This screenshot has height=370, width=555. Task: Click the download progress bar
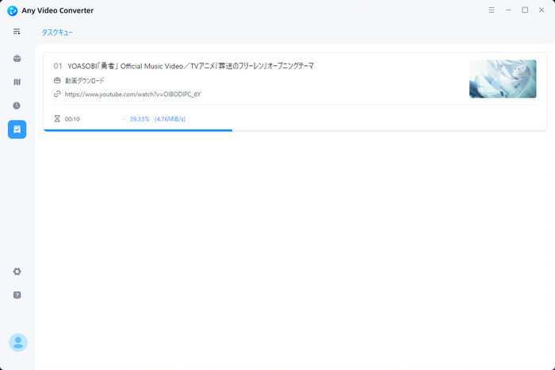(x=295, y=130)
